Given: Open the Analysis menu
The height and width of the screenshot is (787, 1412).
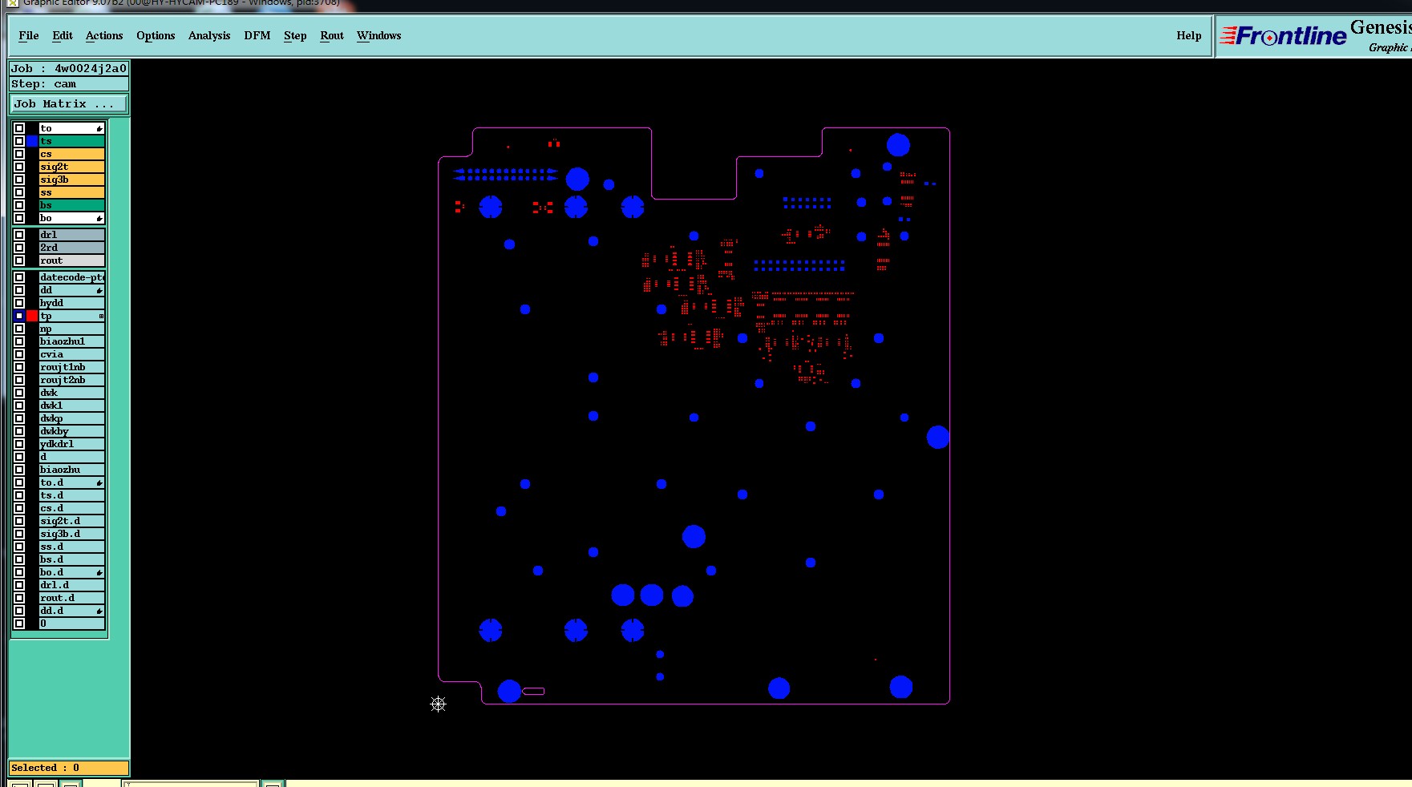Looking at the screenshot, I should tap(209, 35).
